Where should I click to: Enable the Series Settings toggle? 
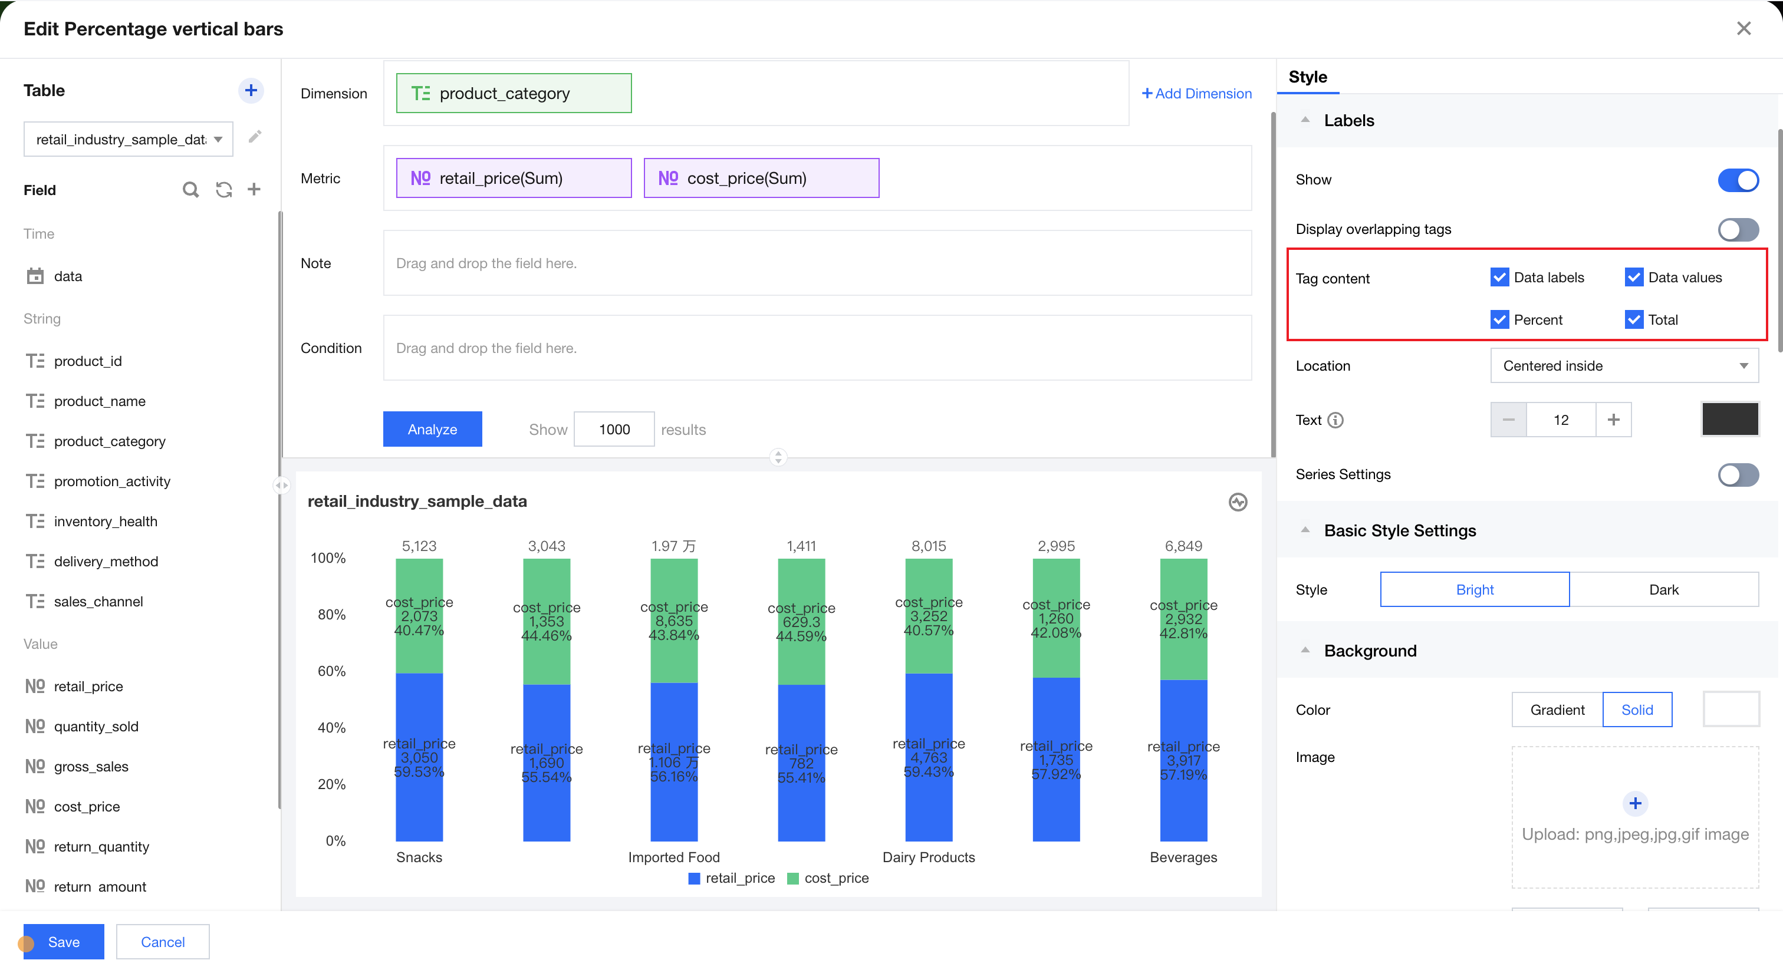(1738, 474)
